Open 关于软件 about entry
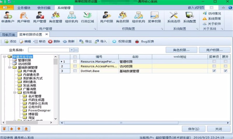The image size is (233, 139). pyautogui.click(x=212, y=24)
